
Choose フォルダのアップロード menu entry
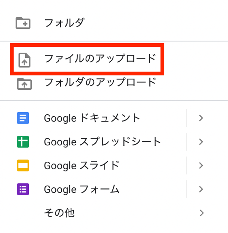(x=100, y=82)
